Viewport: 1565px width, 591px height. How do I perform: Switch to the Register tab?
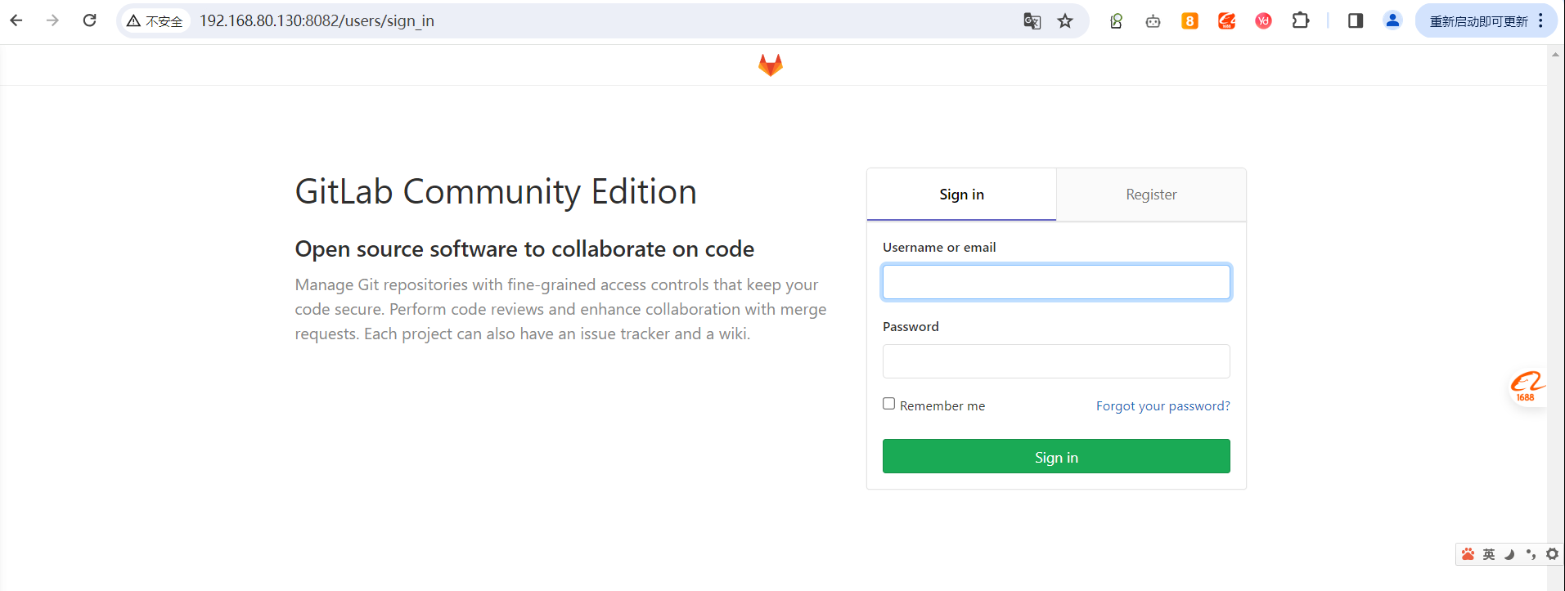[x=1151, y=195]
